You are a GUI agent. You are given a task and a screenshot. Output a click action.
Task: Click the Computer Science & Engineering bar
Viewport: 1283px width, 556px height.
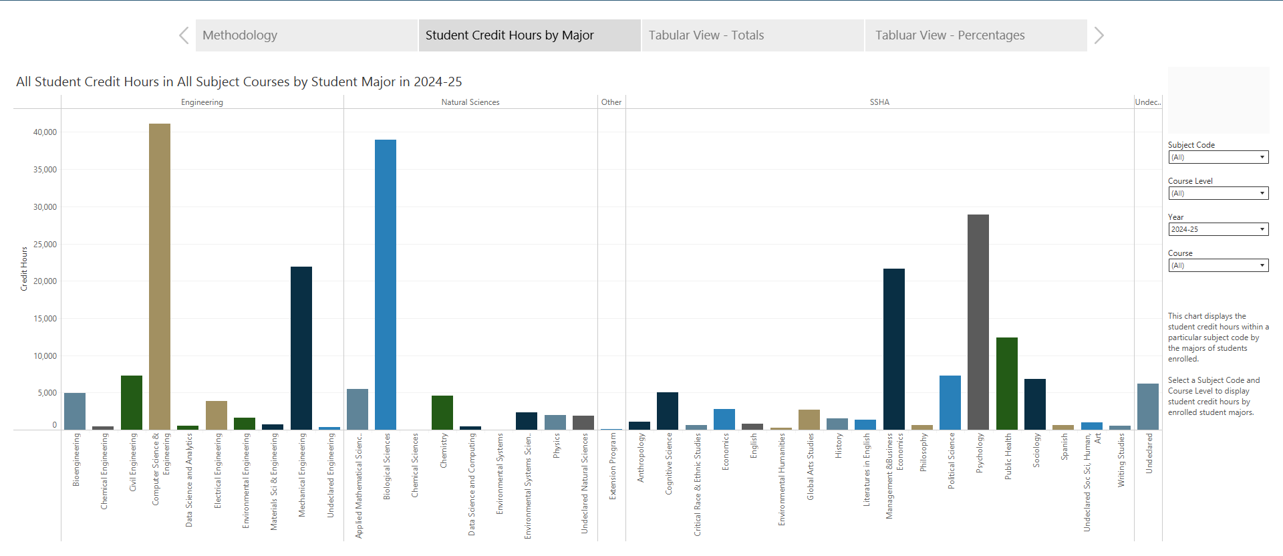coord(160,276)
